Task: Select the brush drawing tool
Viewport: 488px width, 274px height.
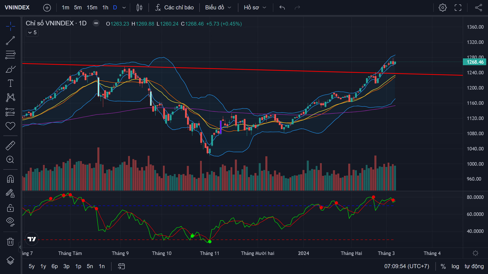Action: point(10,69)
